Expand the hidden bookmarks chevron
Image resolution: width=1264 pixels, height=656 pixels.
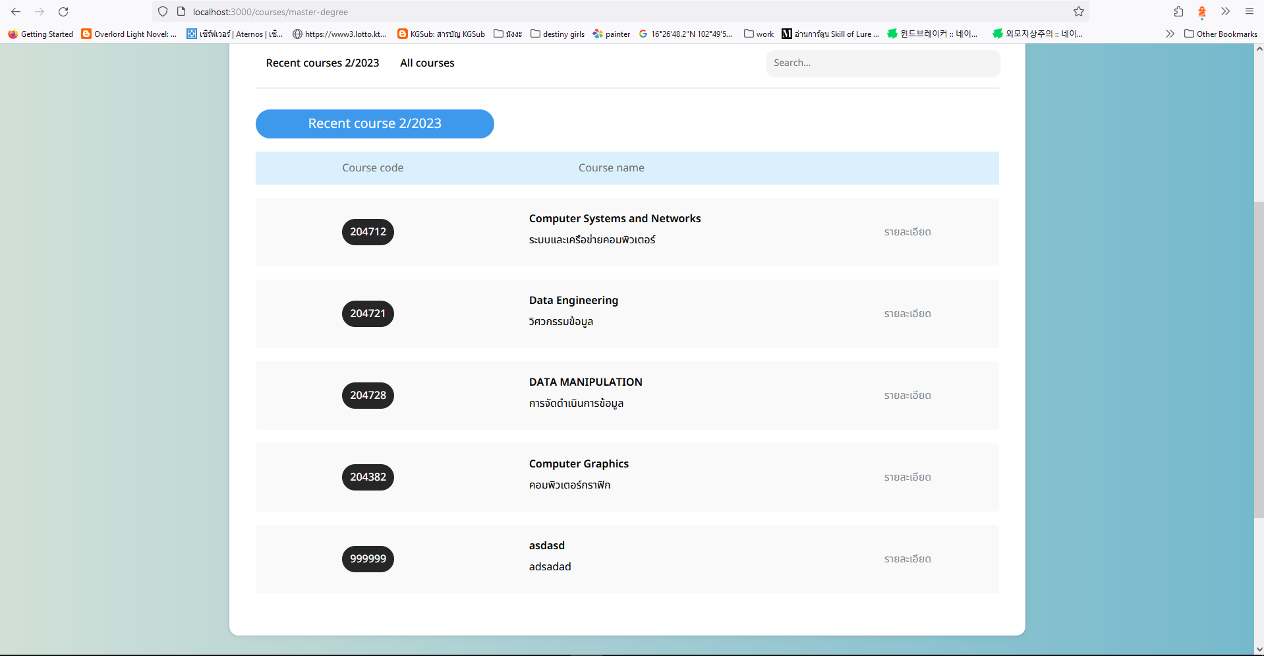tap(1170, 34)
